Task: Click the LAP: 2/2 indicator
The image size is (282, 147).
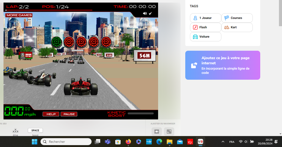Action: (x=17, y=7)
